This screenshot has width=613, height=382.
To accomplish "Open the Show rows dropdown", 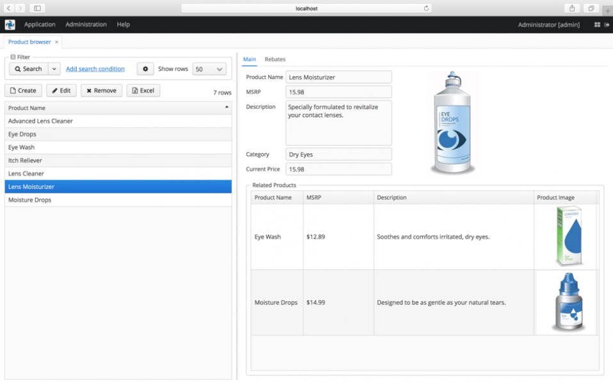I will coord(209,69).
